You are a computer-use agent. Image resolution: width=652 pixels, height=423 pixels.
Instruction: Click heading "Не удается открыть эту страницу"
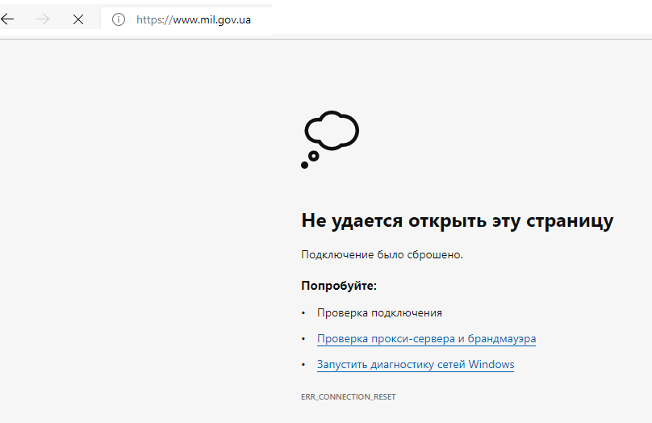(457, 221)
